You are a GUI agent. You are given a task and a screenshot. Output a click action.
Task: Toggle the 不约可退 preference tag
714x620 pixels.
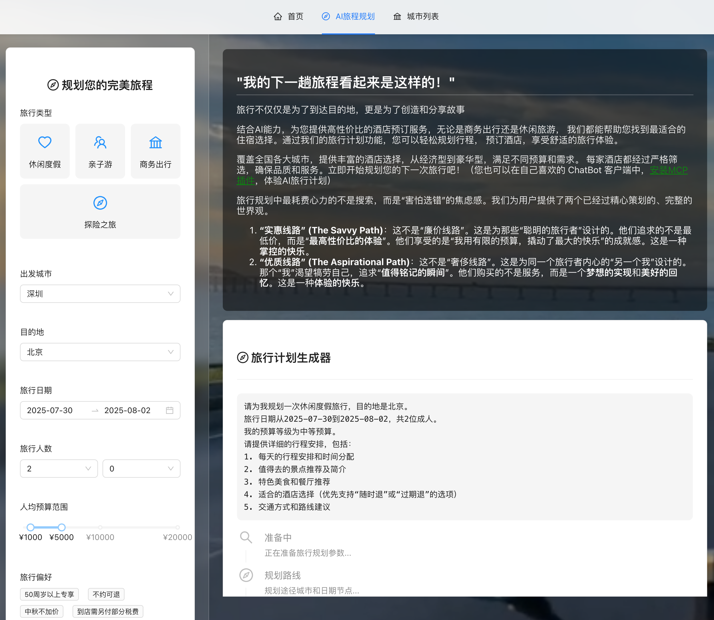coord(106,594)
